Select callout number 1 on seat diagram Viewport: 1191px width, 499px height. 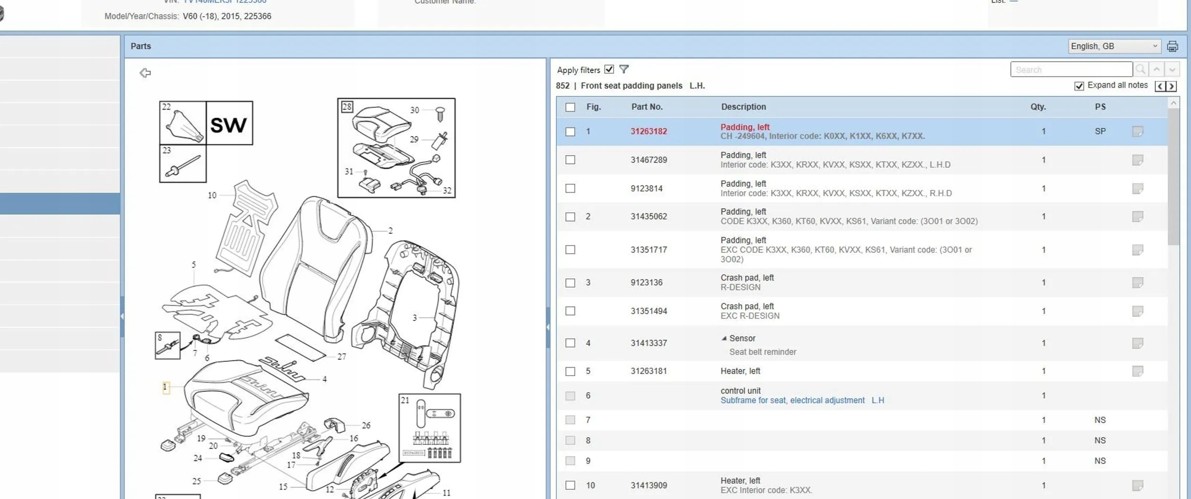pyautogui.click(x=165, y=387)
